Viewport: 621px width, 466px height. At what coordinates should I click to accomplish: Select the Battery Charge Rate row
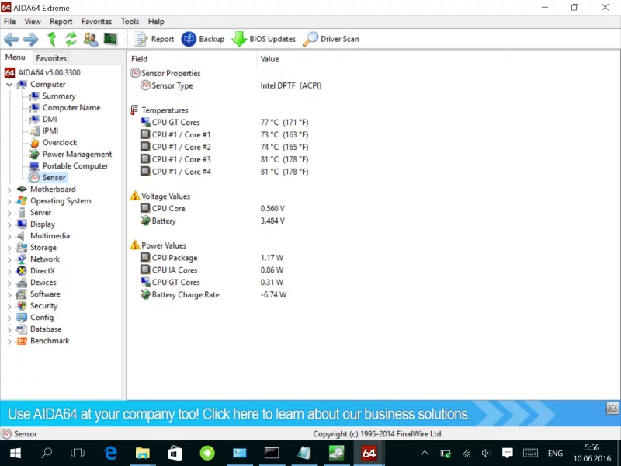pos(318,294)
